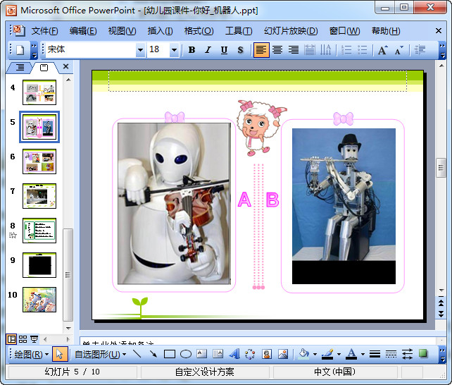The width and height of the screenshot is (452, 385).
Task: Insert Clip Art
Action: tap(267, 354)
